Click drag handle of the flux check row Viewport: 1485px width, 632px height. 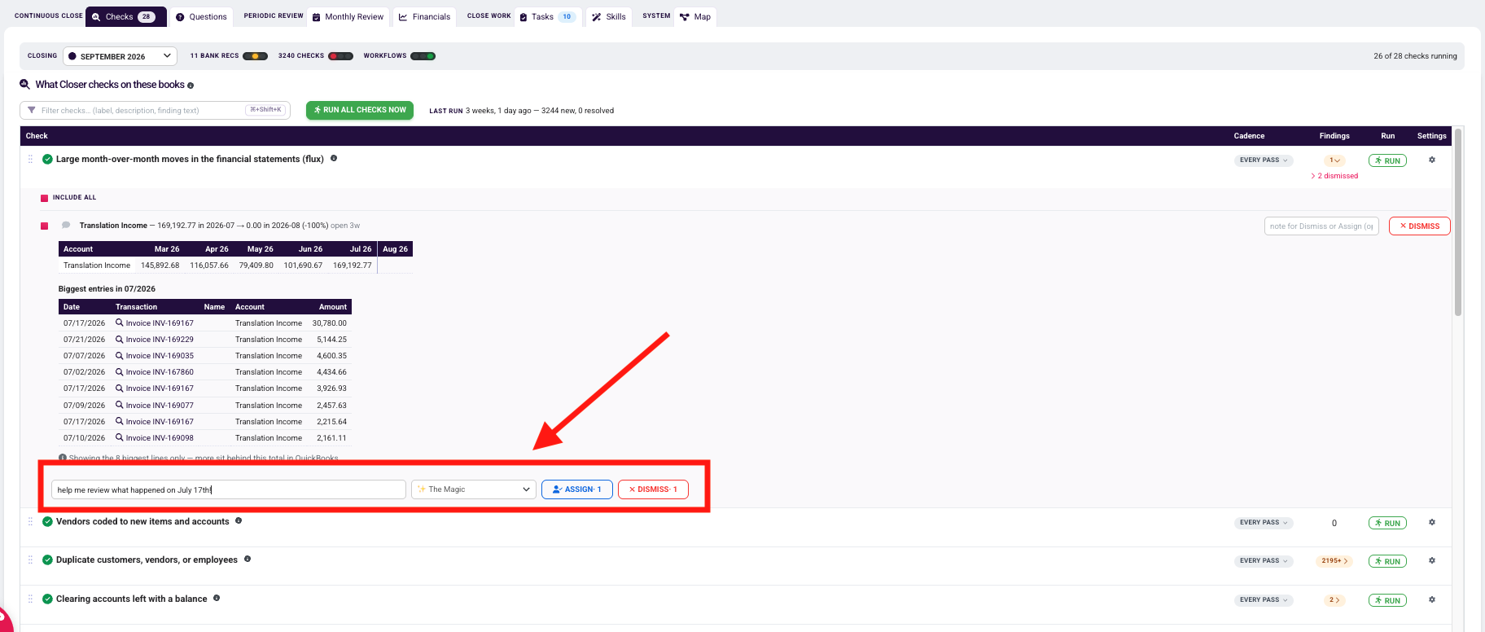31,159
